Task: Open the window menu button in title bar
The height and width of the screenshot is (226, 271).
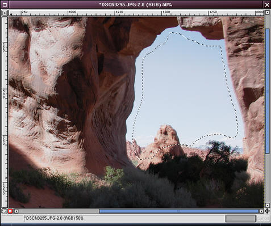Action: (x=5, y=5)
